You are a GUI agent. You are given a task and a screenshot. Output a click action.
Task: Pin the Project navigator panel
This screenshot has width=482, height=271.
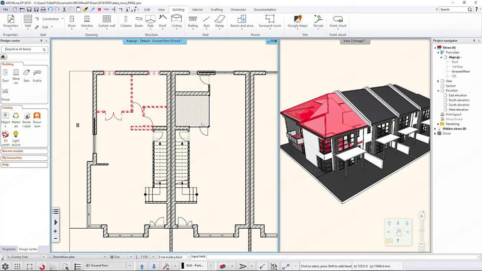click(474, 40)
